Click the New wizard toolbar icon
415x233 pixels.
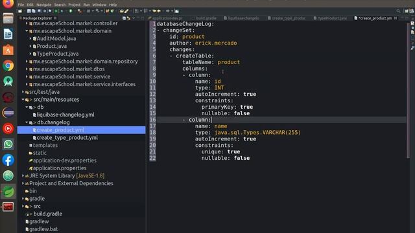tap(20, 11)
